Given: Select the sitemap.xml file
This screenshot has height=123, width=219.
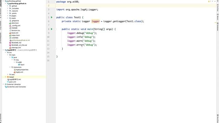Looking at the screenshot, I should pyautogui.click(x=16, y=47).
